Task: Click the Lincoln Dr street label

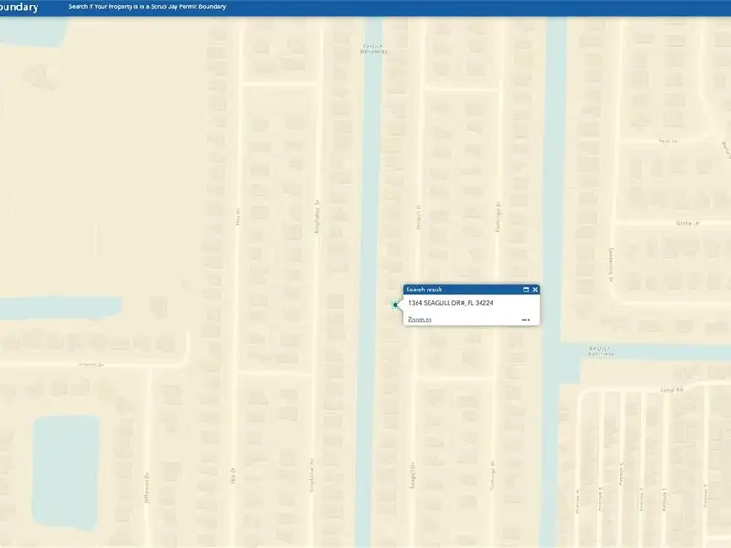Action: [x=91, y=364]
